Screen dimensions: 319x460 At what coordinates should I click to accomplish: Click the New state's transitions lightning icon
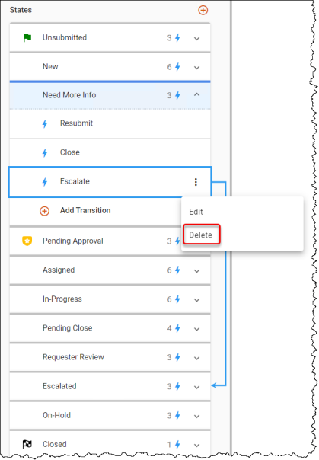177,67
